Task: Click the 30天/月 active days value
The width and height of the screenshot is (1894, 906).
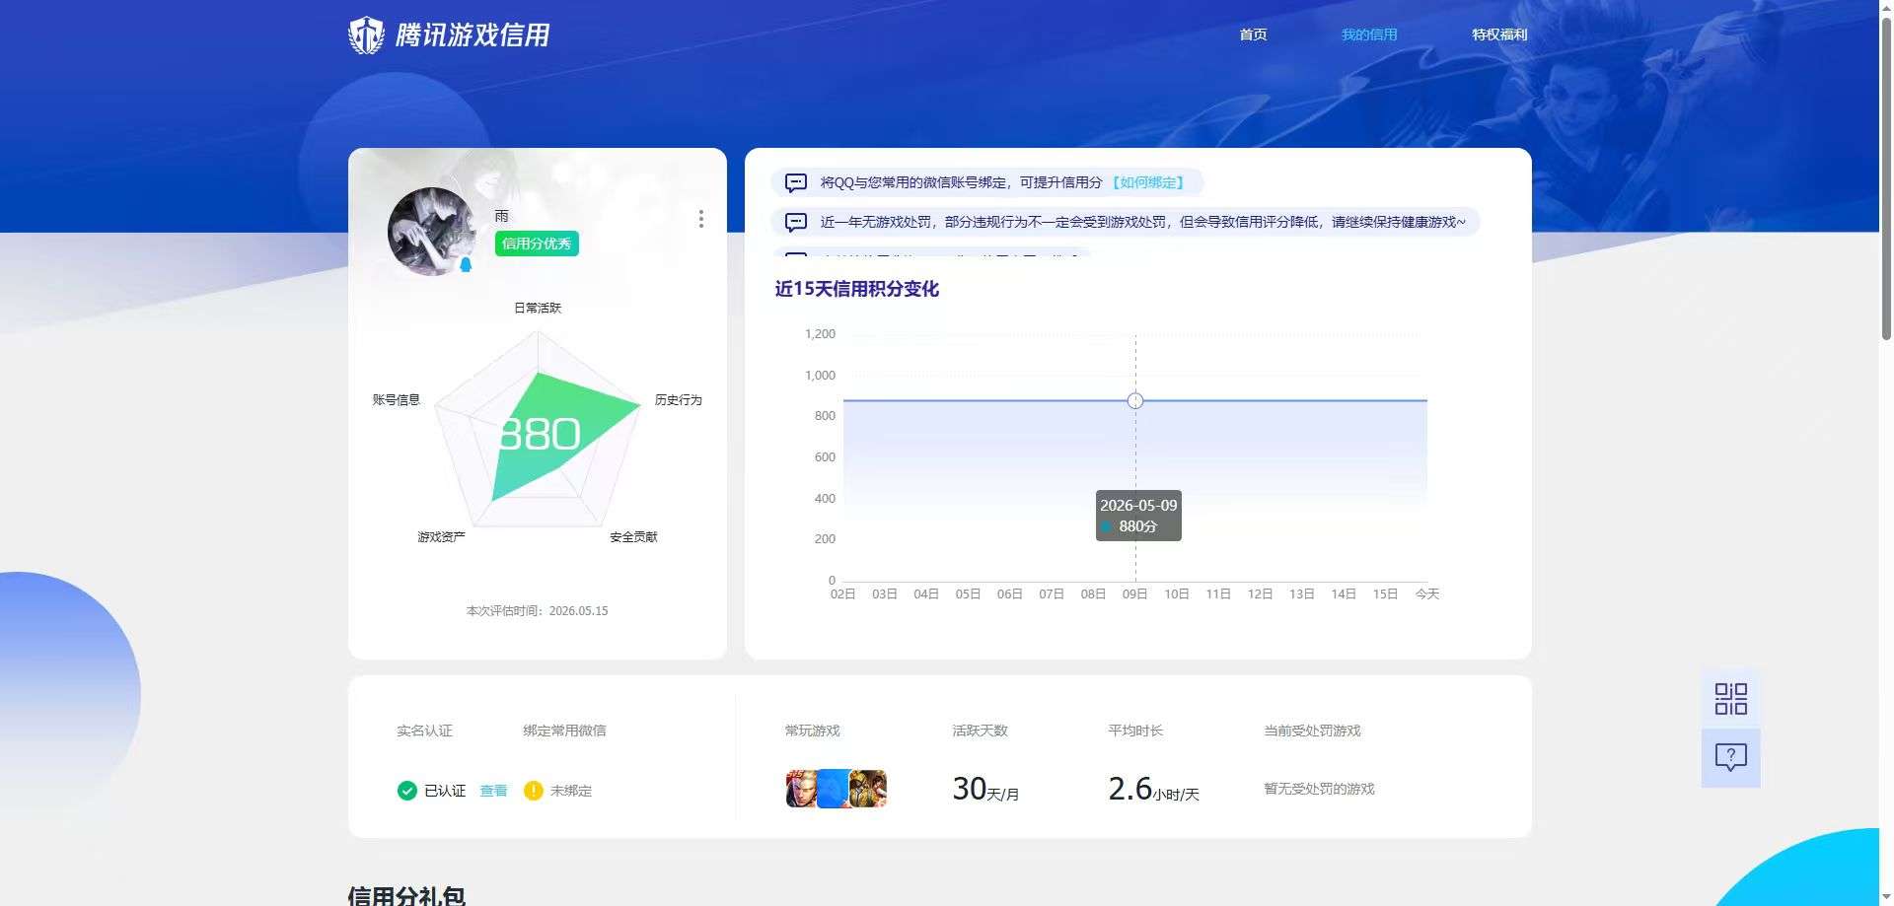Action: [x=985, y=789]
